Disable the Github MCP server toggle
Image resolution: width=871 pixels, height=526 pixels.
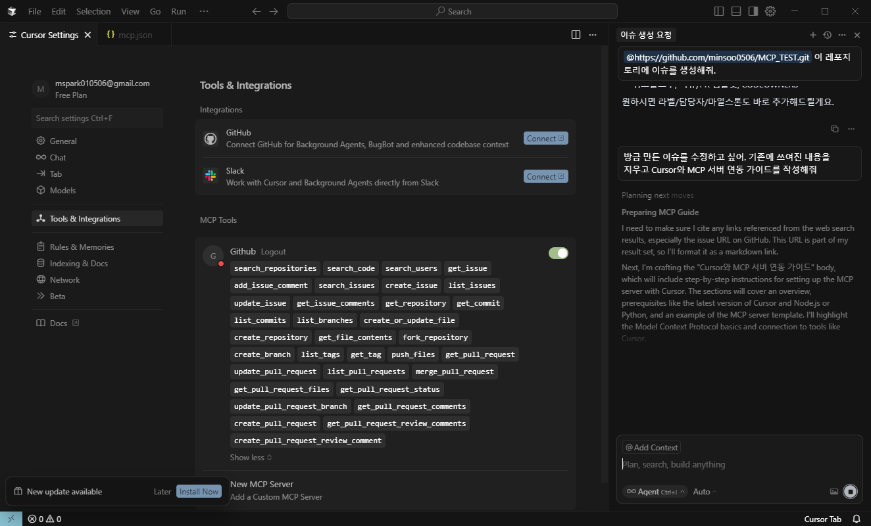click(559, 253)
